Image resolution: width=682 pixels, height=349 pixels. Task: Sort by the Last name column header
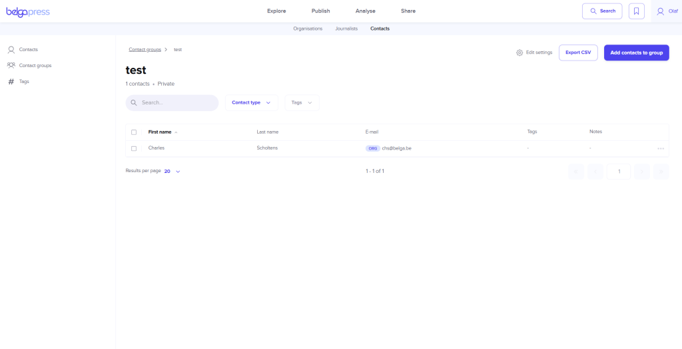tap(268, 132)
